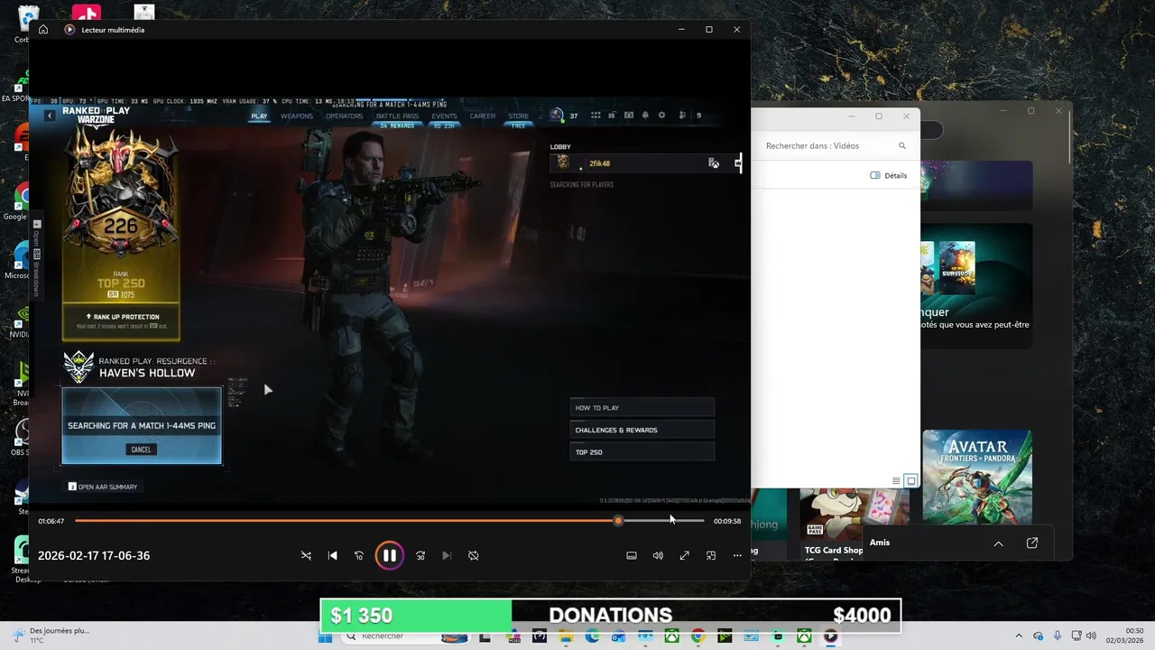Toggle shuffle mode in the media player
1155x650 pixels.
pos(306,555)
